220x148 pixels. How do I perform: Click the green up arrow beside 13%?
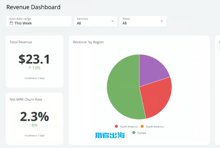click(x=30, y=68)
